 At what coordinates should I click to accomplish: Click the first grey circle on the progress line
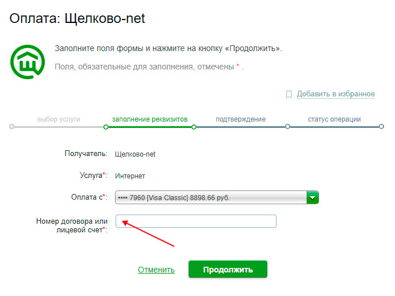click(11, 126)
